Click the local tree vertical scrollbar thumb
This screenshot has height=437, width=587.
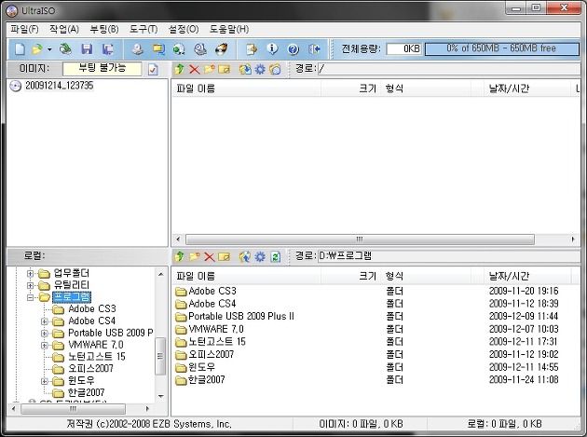pos(160,356)
